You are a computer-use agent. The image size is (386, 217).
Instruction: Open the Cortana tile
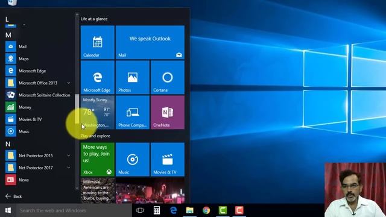point(168,77)
